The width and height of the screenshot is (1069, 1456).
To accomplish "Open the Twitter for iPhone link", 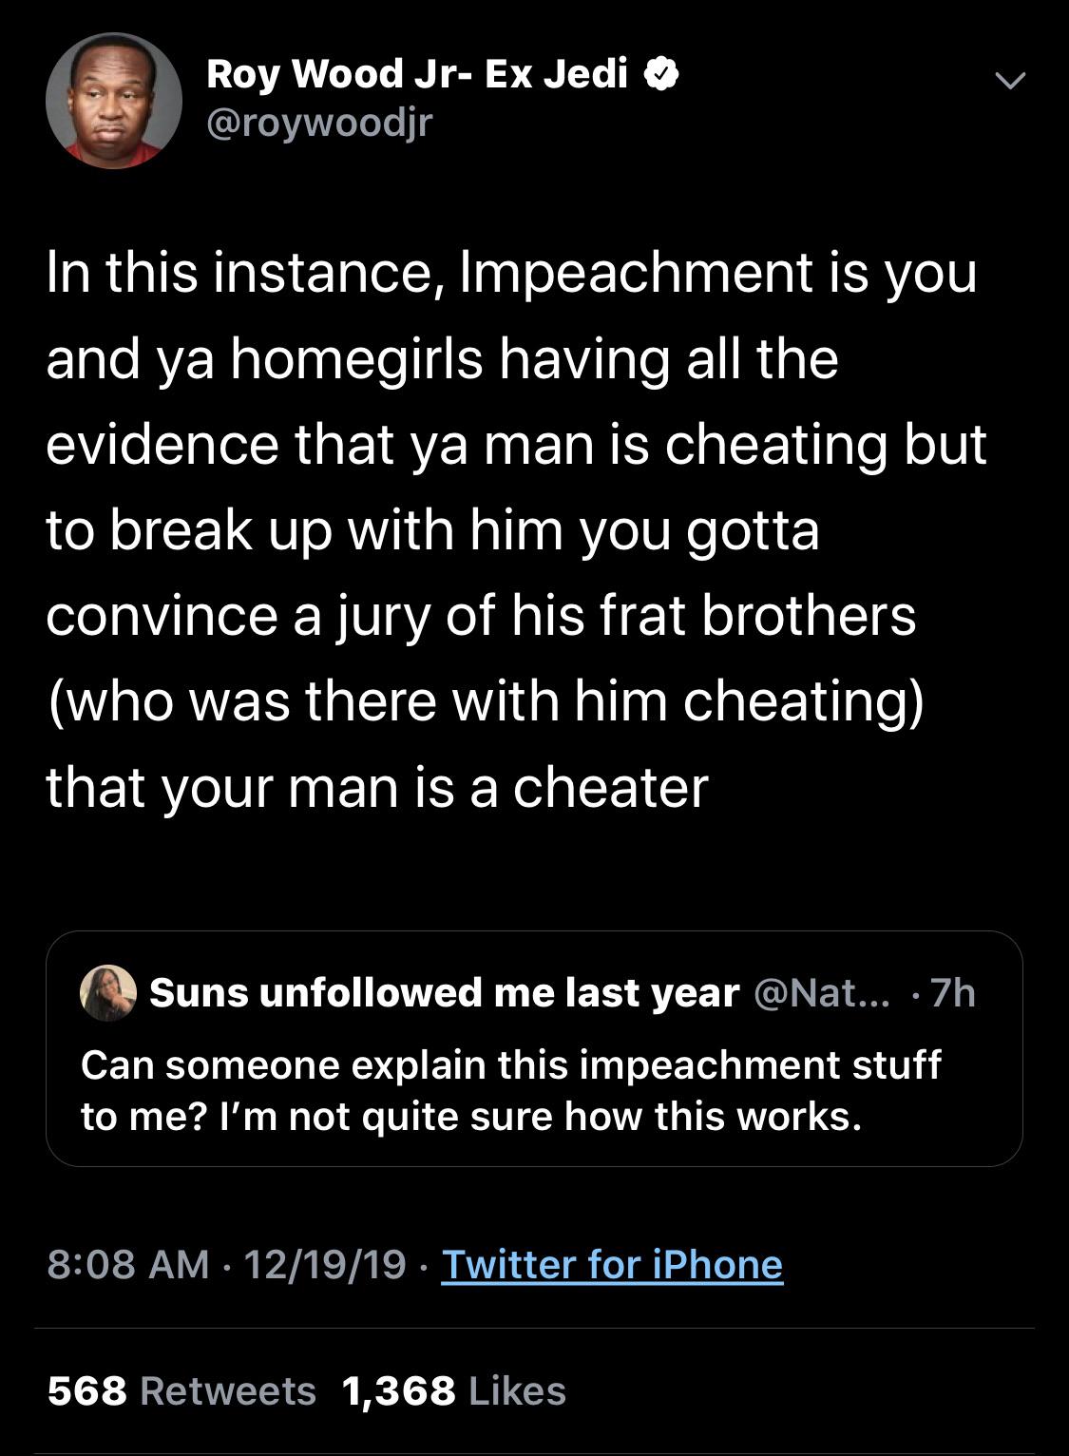I will click(x=612, y=1265).
